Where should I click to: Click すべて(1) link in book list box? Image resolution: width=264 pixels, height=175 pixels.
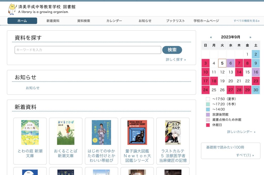(245, 155)
